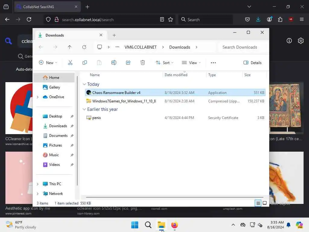The width and height of the screenshot is (309, 232).
Task: Click the Explorer forward arrow
Action: click(x=55, y=47)
